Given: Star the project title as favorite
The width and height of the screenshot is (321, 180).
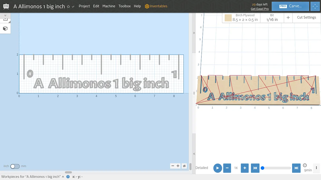Looking at the screenshot, I should 68,6.
